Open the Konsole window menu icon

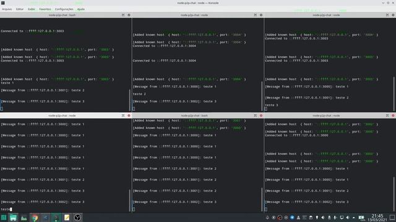[x=2, y=2]
